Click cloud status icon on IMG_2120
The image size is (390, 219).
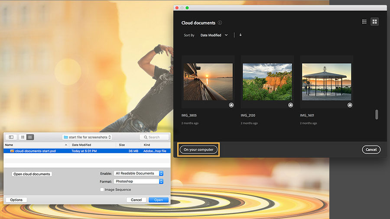pyautogui.click(x=290, y=105)
